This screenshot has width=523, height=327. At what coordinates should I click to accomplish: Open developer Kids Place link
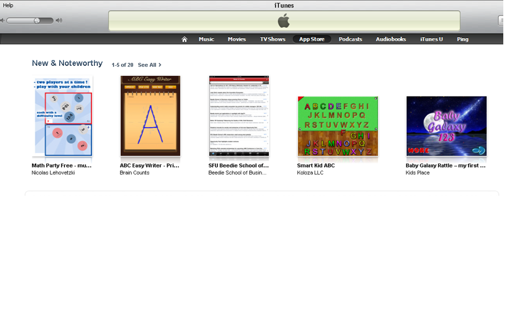[418, 173]
